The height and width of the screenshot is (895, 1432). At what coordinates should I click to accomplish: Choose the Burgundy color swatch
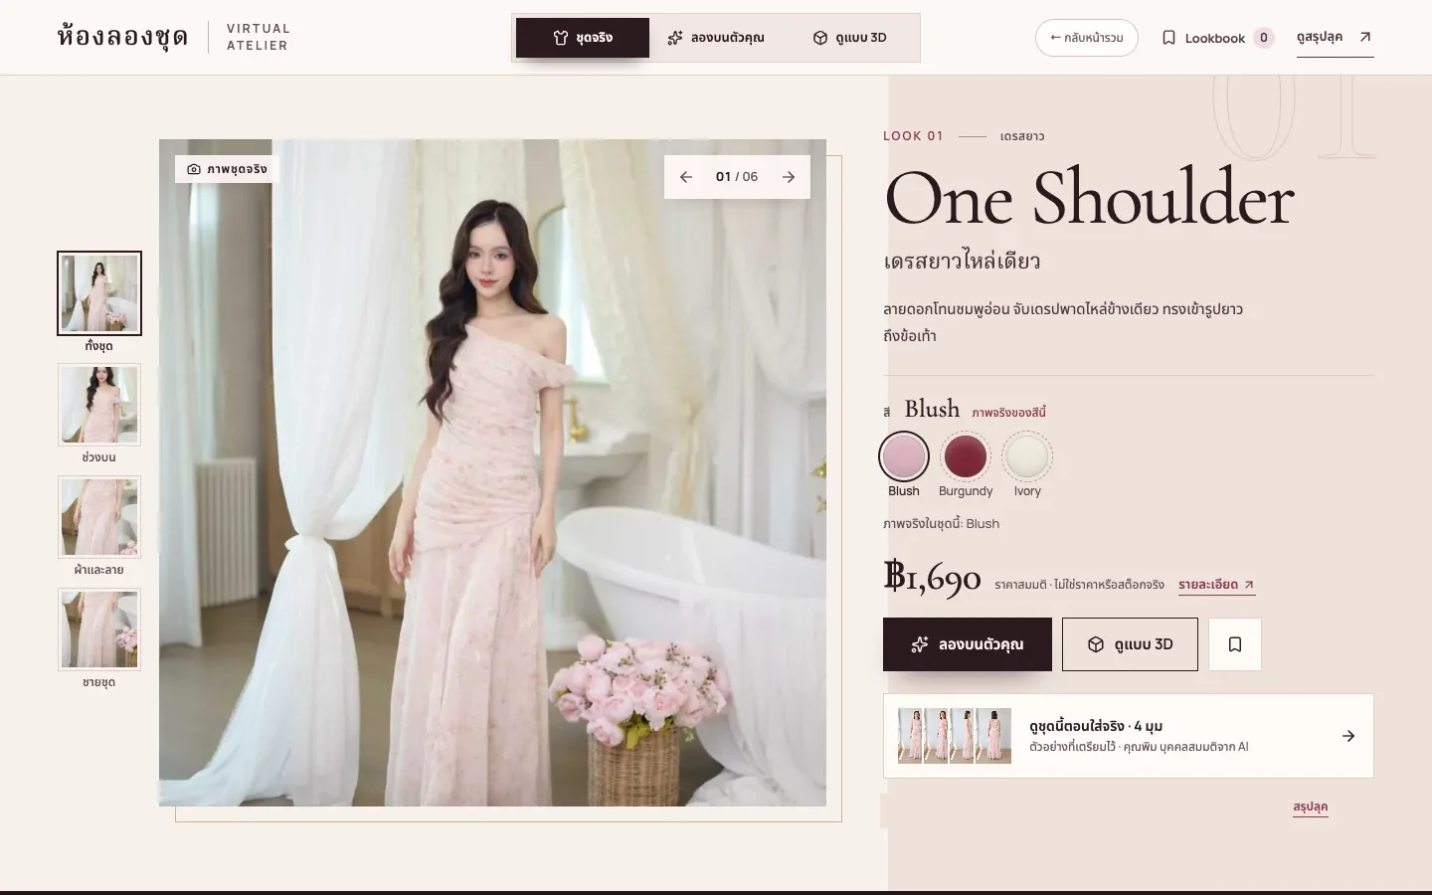(x=966, y=456)
